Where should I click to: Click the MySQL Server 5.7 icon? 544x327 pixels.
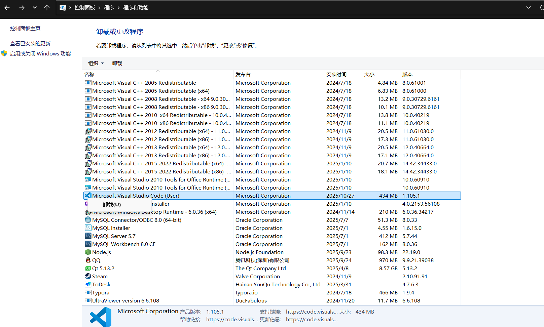(88, 236)
